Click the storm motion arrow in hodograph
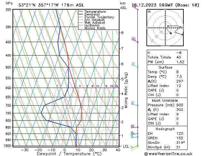This screenshot has width=202, height=156. [169, 31]
